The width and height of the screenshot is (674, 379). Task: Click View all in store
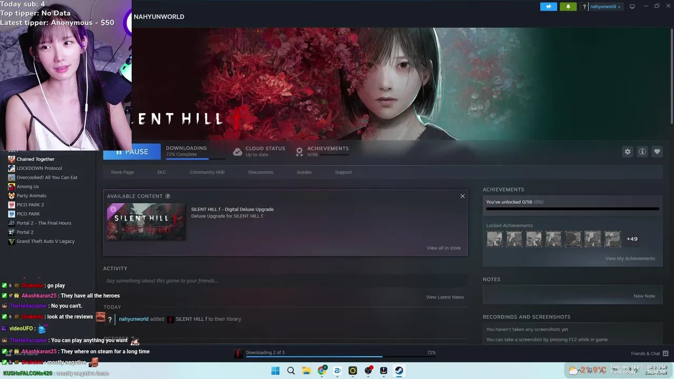(x=443, y=248)
